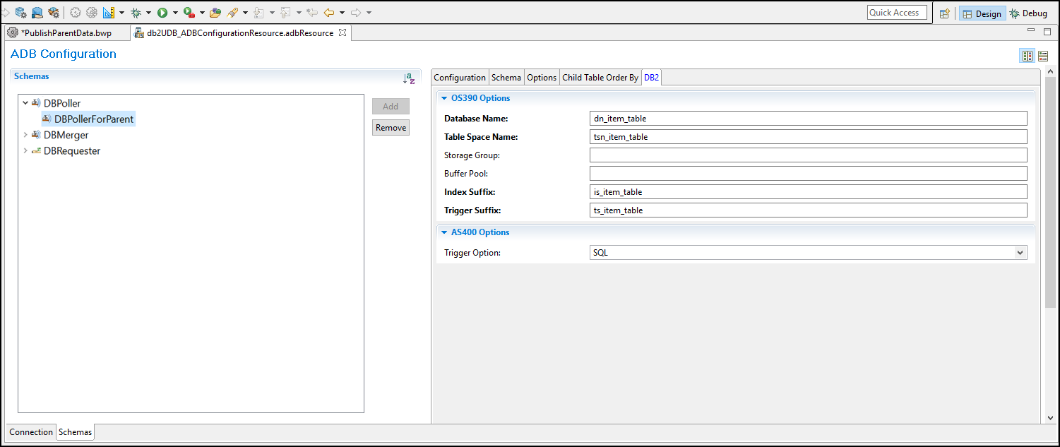Viewport: 1060px width, 447px height.
Task: Click the green Run toolbar icon
Action: click(x=162, y=13)
